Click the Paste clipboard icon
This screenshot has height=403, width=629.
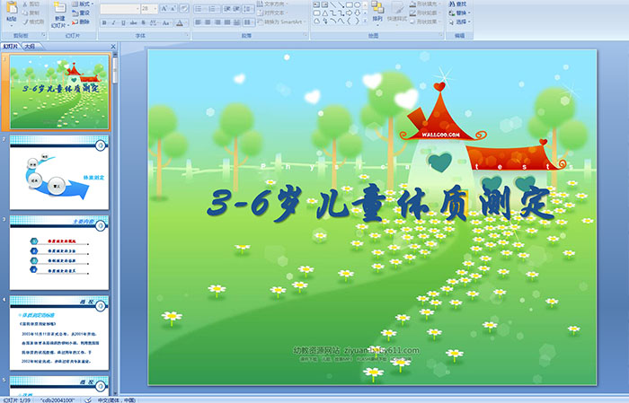tap(12, 7)
